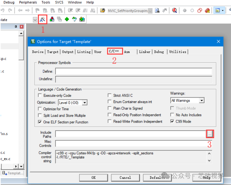The image size is (231, 185).
Task: Click the Redo toolbar icon
Action: (10, 10)
